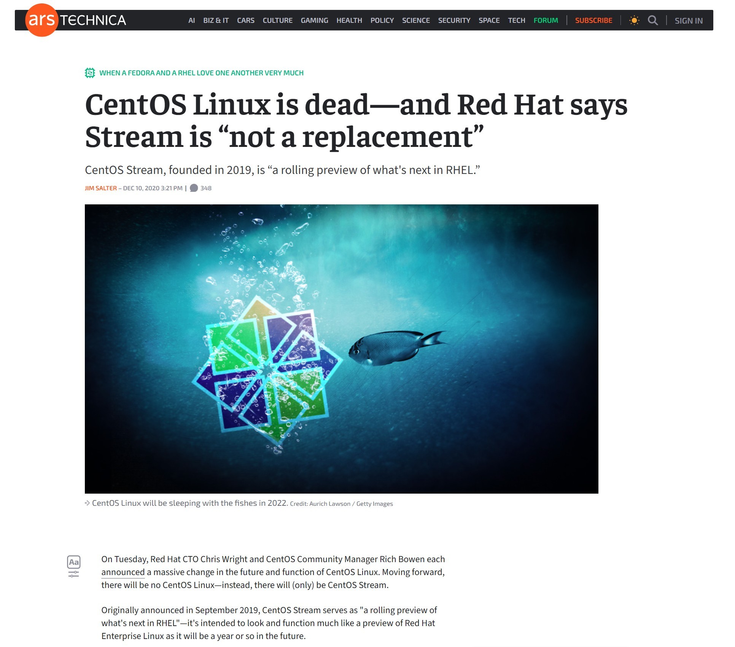Click the green chip category icon
The height and width of the screenshot is (647, 735).
coord(90,73)
